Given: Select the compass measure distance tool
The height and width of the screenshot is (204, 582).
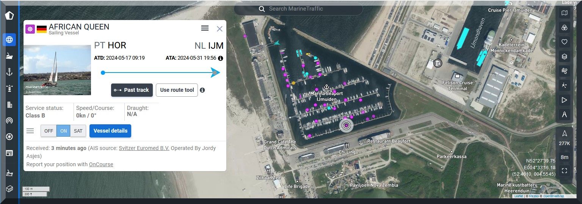Looking at the screenshot, I should [564, 114].
